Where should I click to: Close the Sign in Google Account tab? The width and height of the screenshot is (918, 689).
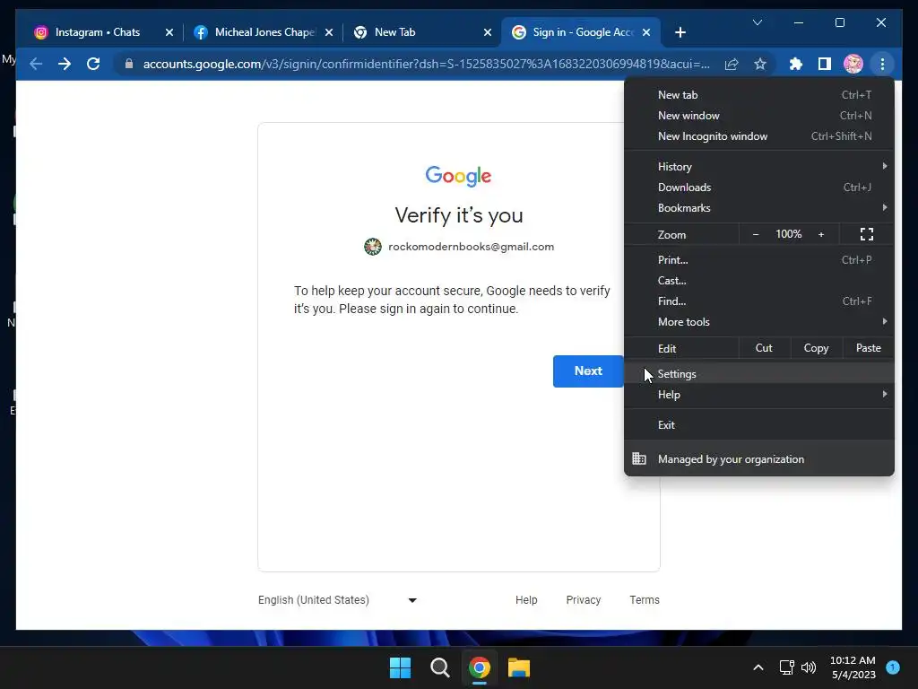(x=646, y=32)
